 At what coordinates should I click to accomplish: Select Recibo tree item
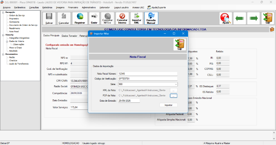click(12, 58)
